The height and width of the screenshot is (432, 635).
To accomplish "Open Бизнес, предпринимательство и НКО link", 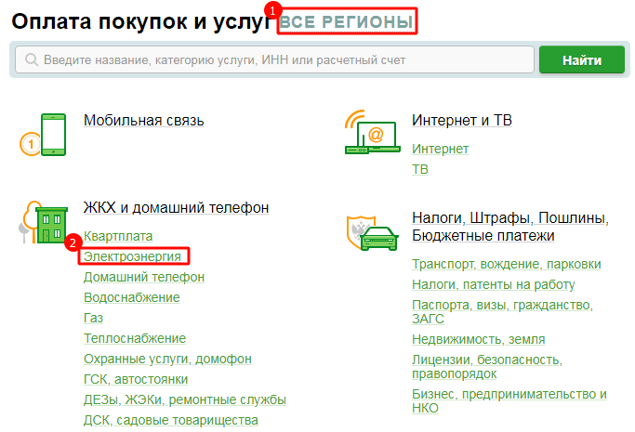I will coord(509,400).
